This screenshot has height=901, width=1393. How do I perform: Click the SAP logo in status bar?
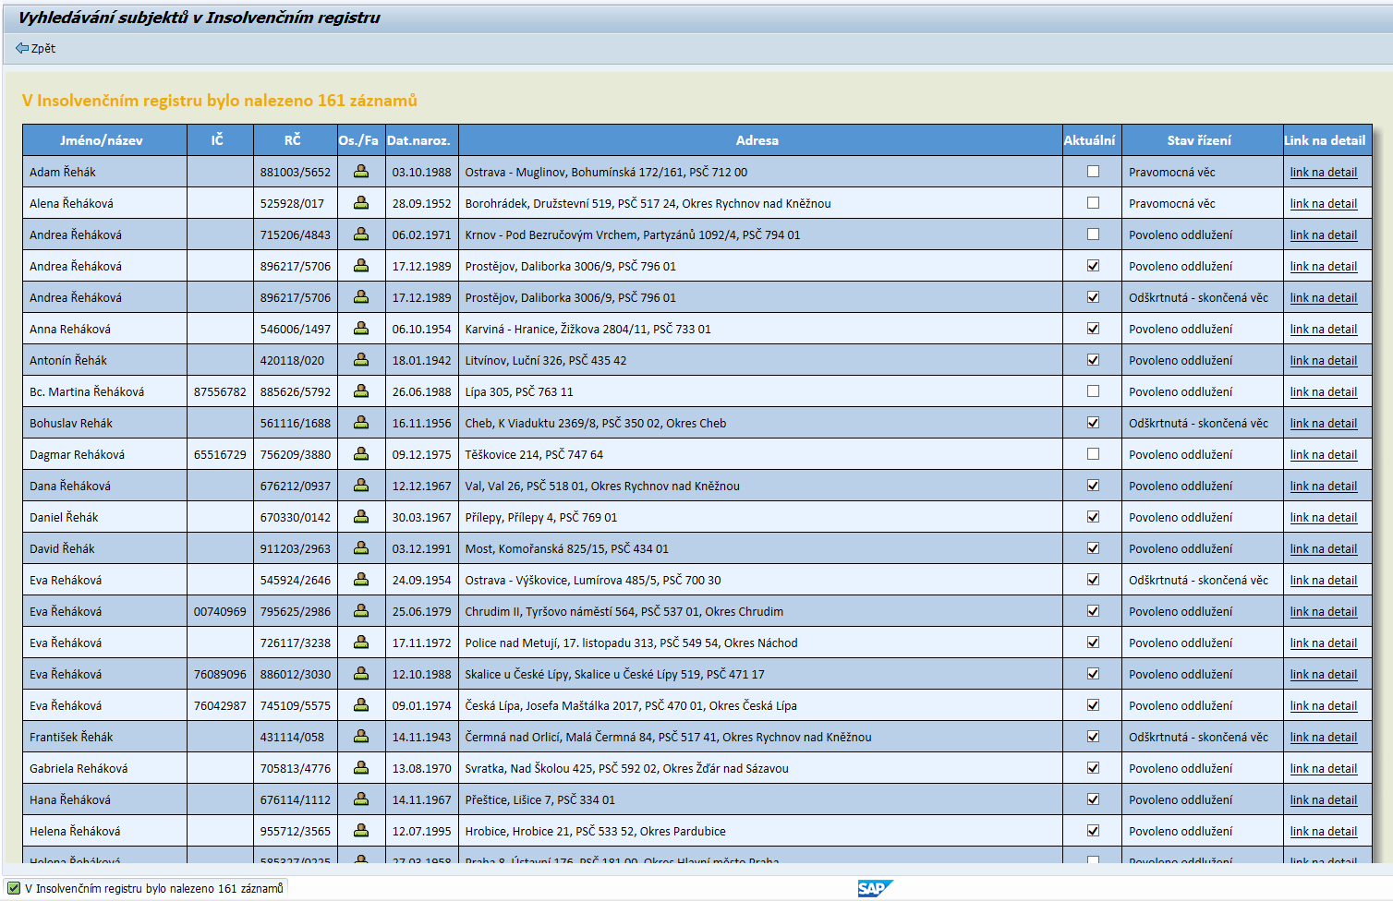click(x=873, y=888)
